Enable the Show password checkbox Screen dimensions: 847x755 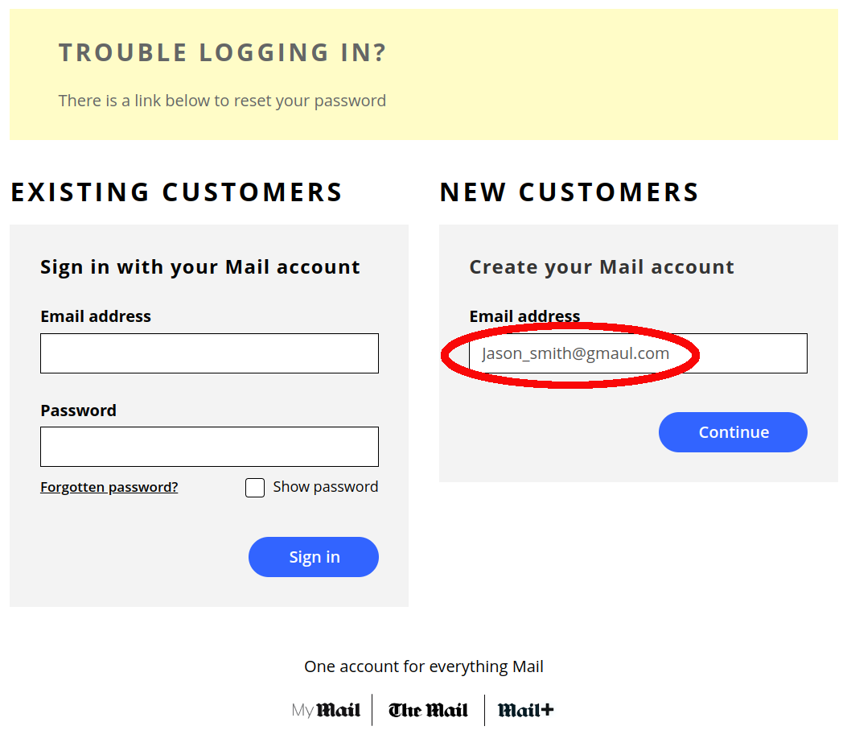[254, 487]
